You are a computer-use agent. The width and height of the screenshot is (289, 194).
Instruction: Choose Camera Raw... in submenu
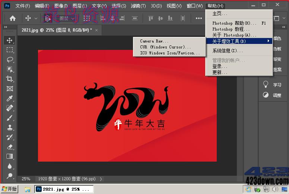169,41
